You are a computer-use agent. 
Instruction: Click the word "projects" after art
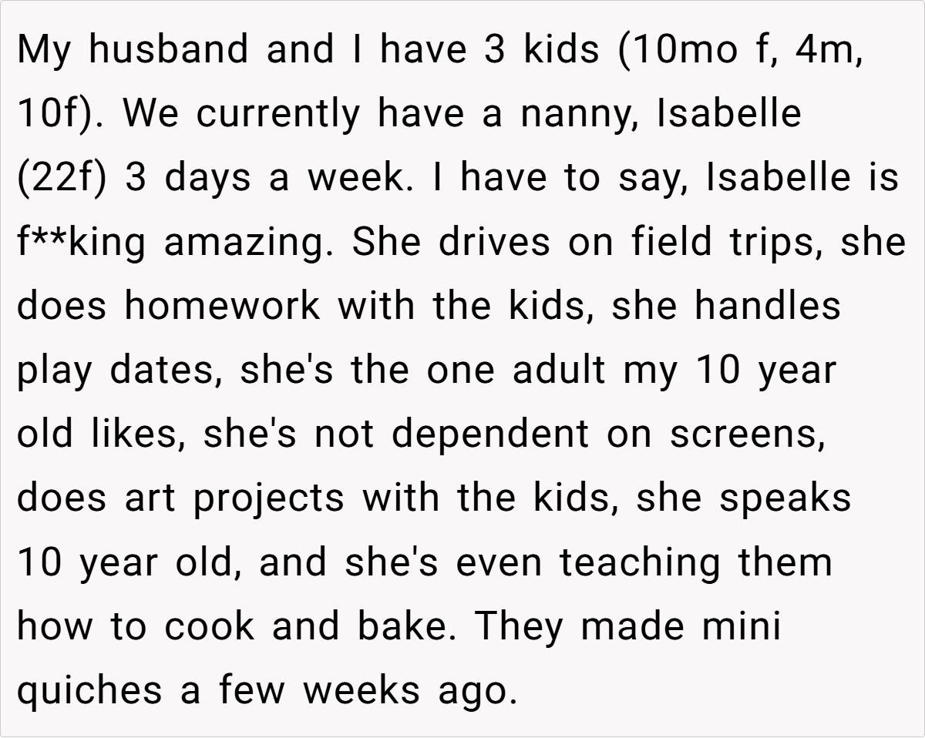(x=268, y=499)
